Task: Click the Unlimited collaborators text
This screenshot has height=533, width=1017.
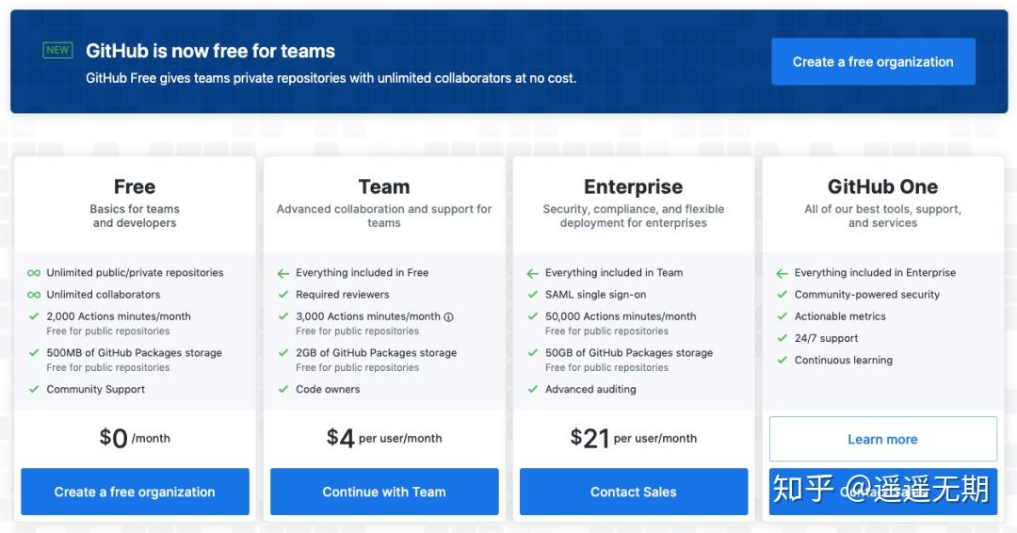Action: [x=104, y=295]
